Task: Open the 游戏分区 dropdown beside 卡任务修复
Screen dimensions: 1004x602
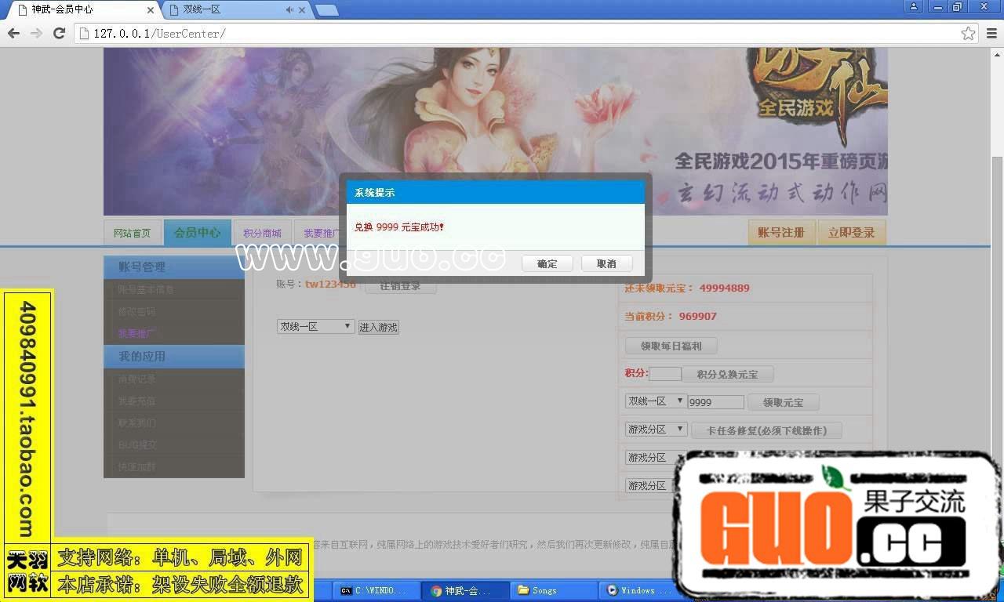Action: click(x=655, y=429)
